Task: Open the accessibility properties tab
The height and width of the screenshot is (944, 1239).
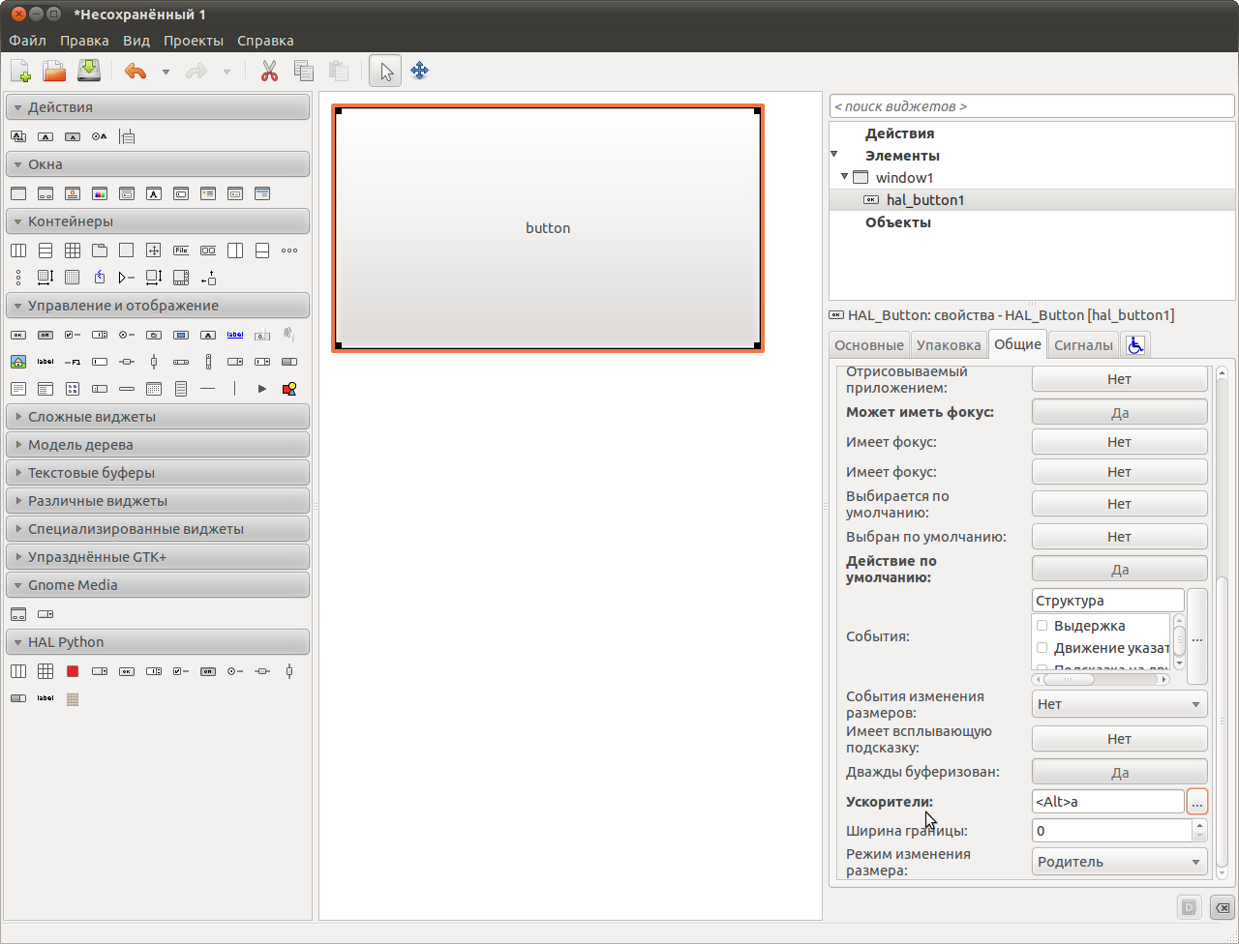Action: coord(1134,344)
